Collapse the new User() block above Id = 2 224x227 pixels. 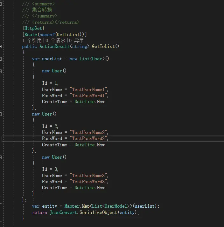click(x=1, y=114)
